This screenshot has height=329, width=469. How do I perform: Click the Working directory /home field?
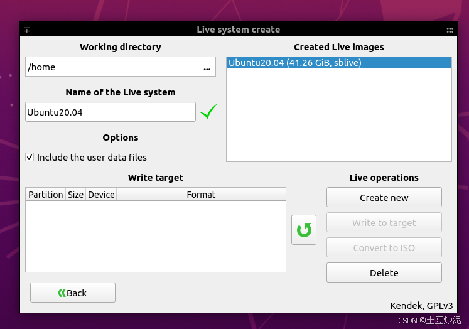click(x=121, y=67)
